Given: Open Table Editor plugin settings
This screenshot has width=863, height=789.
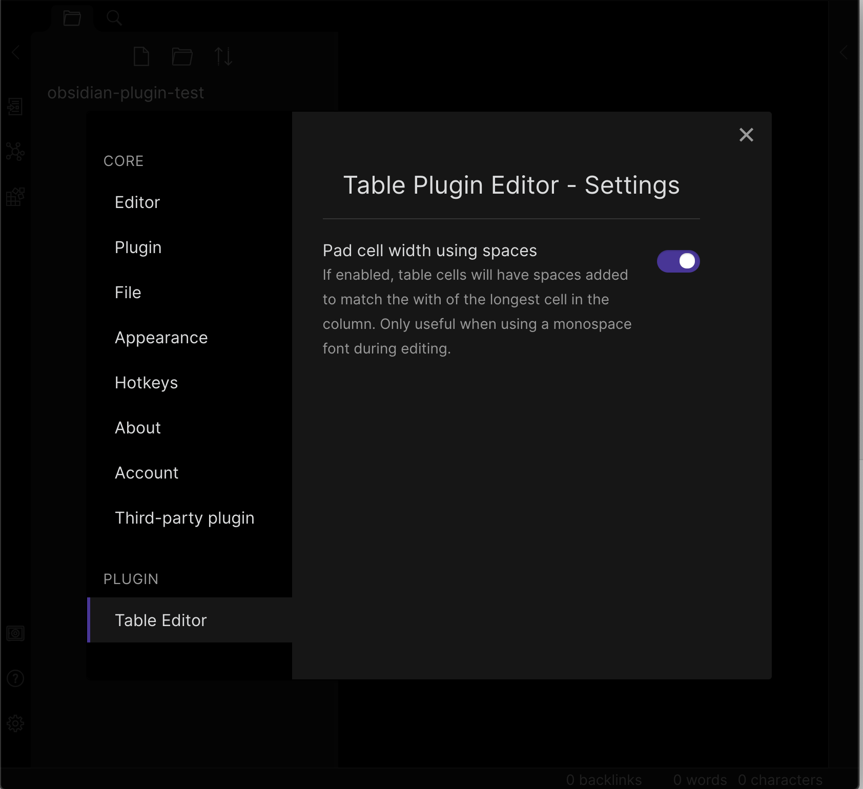Looking at the screenshot, I should coord(161,620).
